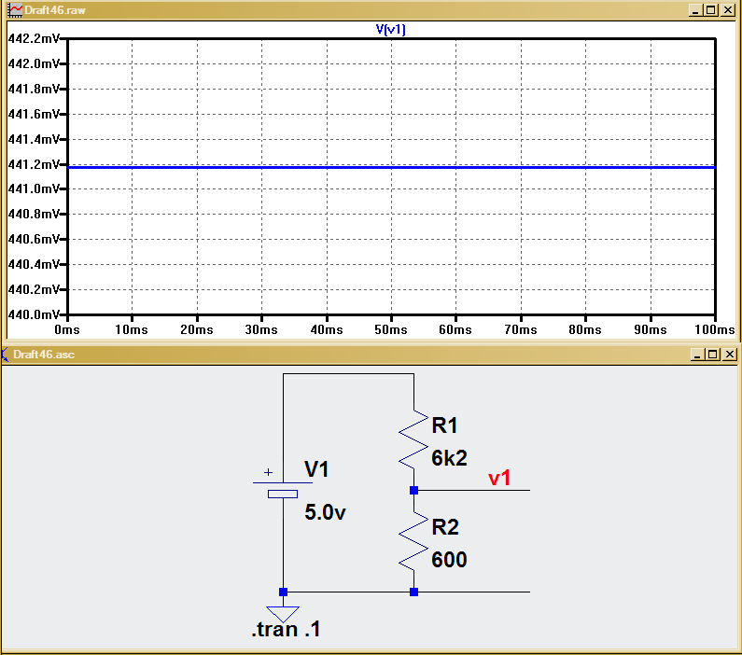Click the R2 component label
The width and height of the screenshot is (742, 655).
(x=445, y=527)
